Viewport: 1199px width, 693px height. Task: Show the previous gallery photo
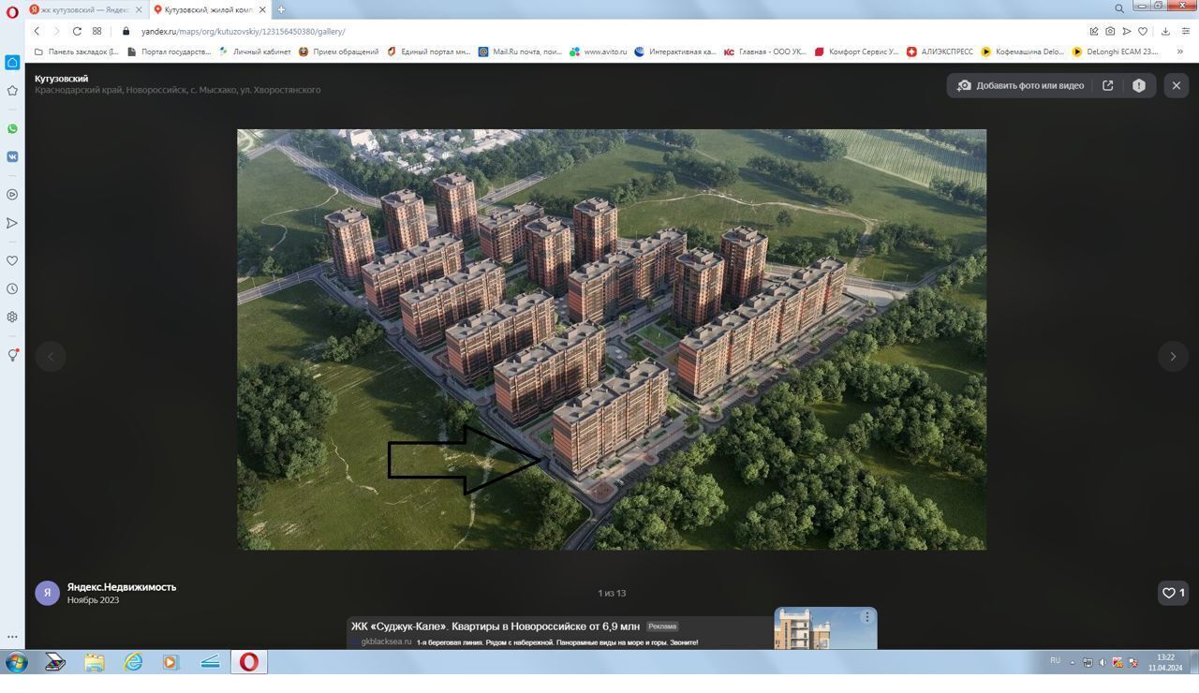51,356
